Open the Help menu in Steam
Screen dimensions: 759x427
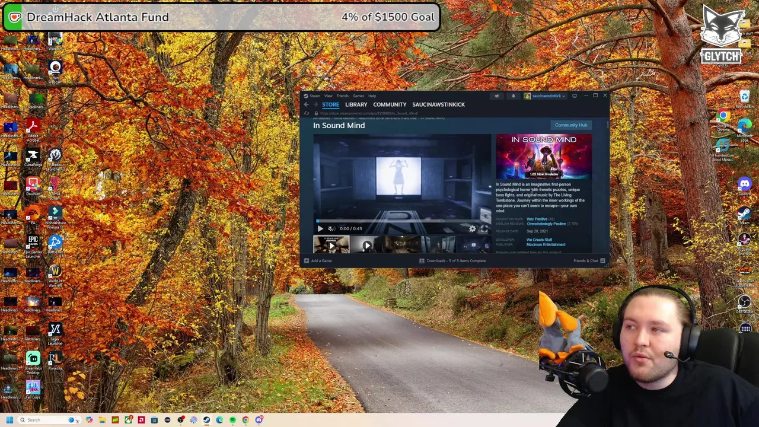[x=372, y=96]
